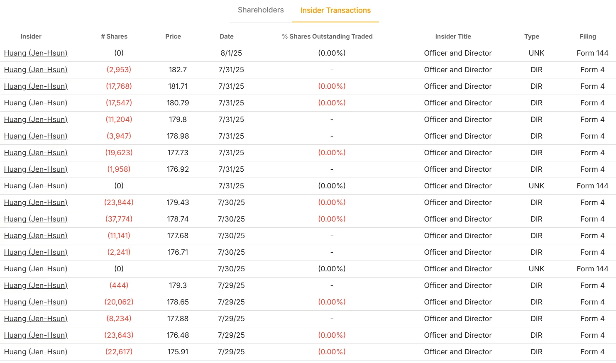The image size is (616, 363).
Task: Sort by % Shares Outstanding Traded header
Action: [x=327, y=37]
